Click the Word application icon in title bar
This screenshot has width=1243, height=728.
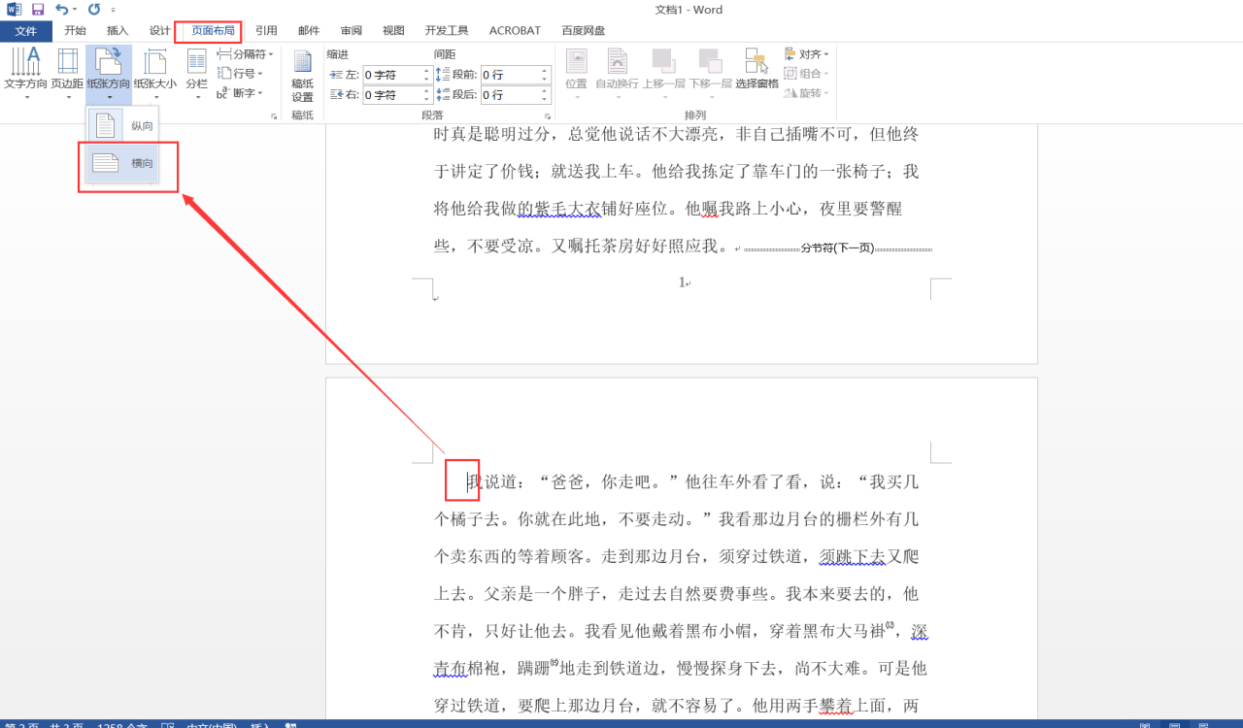click(14, 10)
